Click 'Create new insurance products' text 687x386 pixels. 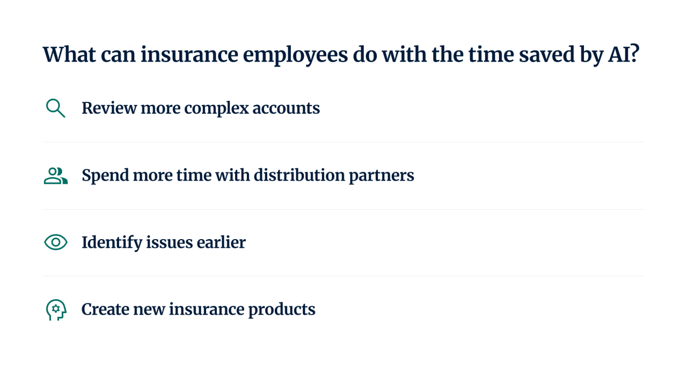point(198,309)
